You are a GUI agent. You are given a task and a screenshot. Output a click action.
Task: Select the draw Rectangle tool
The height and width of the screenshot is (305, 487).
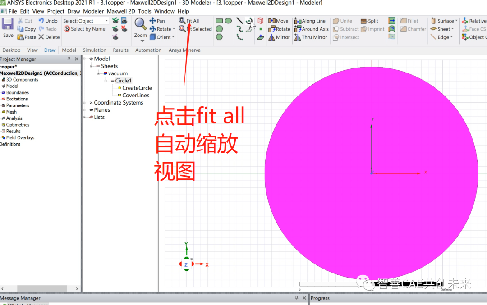coord(220,20)
